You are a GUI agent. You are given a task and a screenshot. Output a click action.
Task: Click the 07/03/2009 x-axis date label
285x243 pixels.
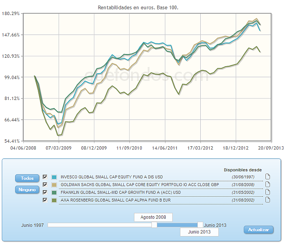click(x=59, y=148)
